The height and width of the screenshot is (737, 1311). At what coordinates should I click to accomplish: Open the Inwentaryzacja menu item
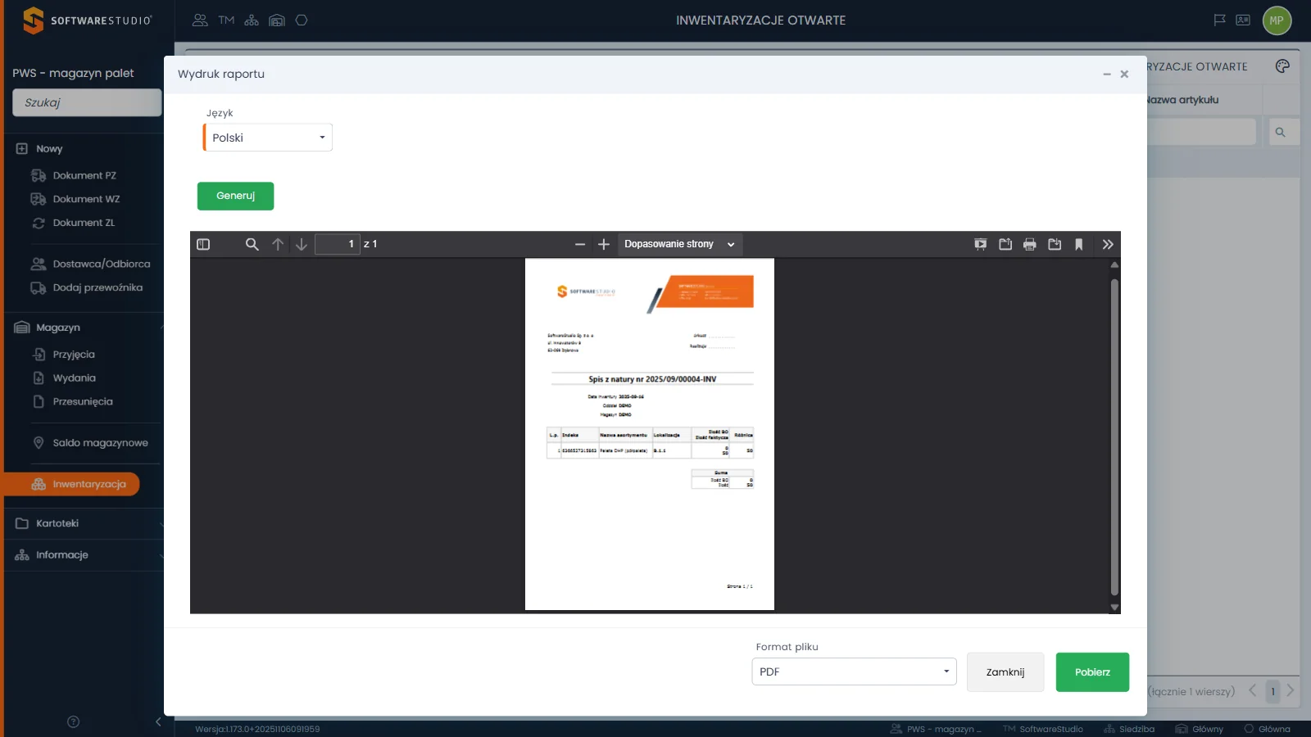click(x=72, y=484)
